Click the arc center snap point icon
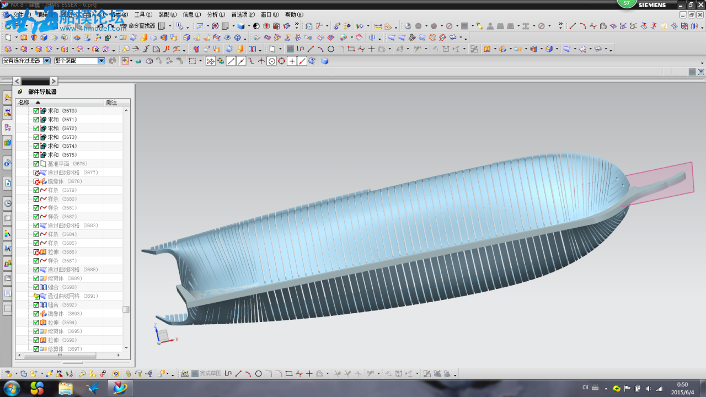 (x=271, y=61)
